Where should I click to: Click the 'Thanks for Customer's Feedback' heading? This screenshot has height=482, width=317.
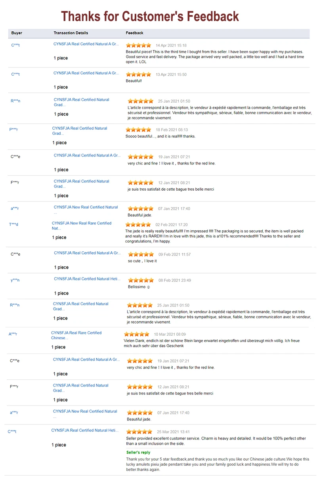click(x=150, y=16)
